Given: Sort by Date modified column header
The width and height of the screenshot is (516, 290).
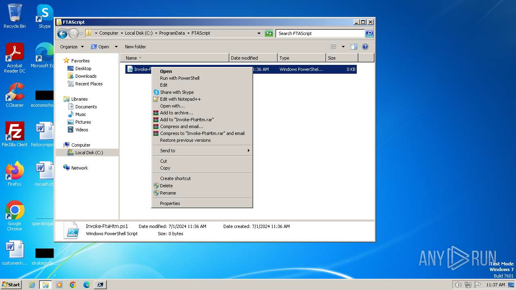Looking at the screenshot, I should pos(253,58).
